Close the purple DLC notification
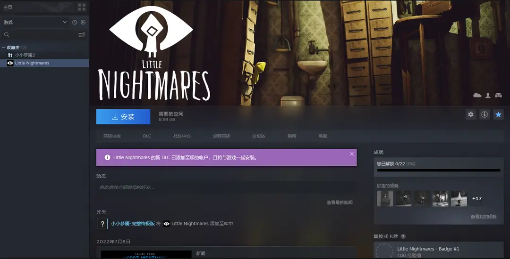Screen dimensions: 510x259 (x=352, y=154)
